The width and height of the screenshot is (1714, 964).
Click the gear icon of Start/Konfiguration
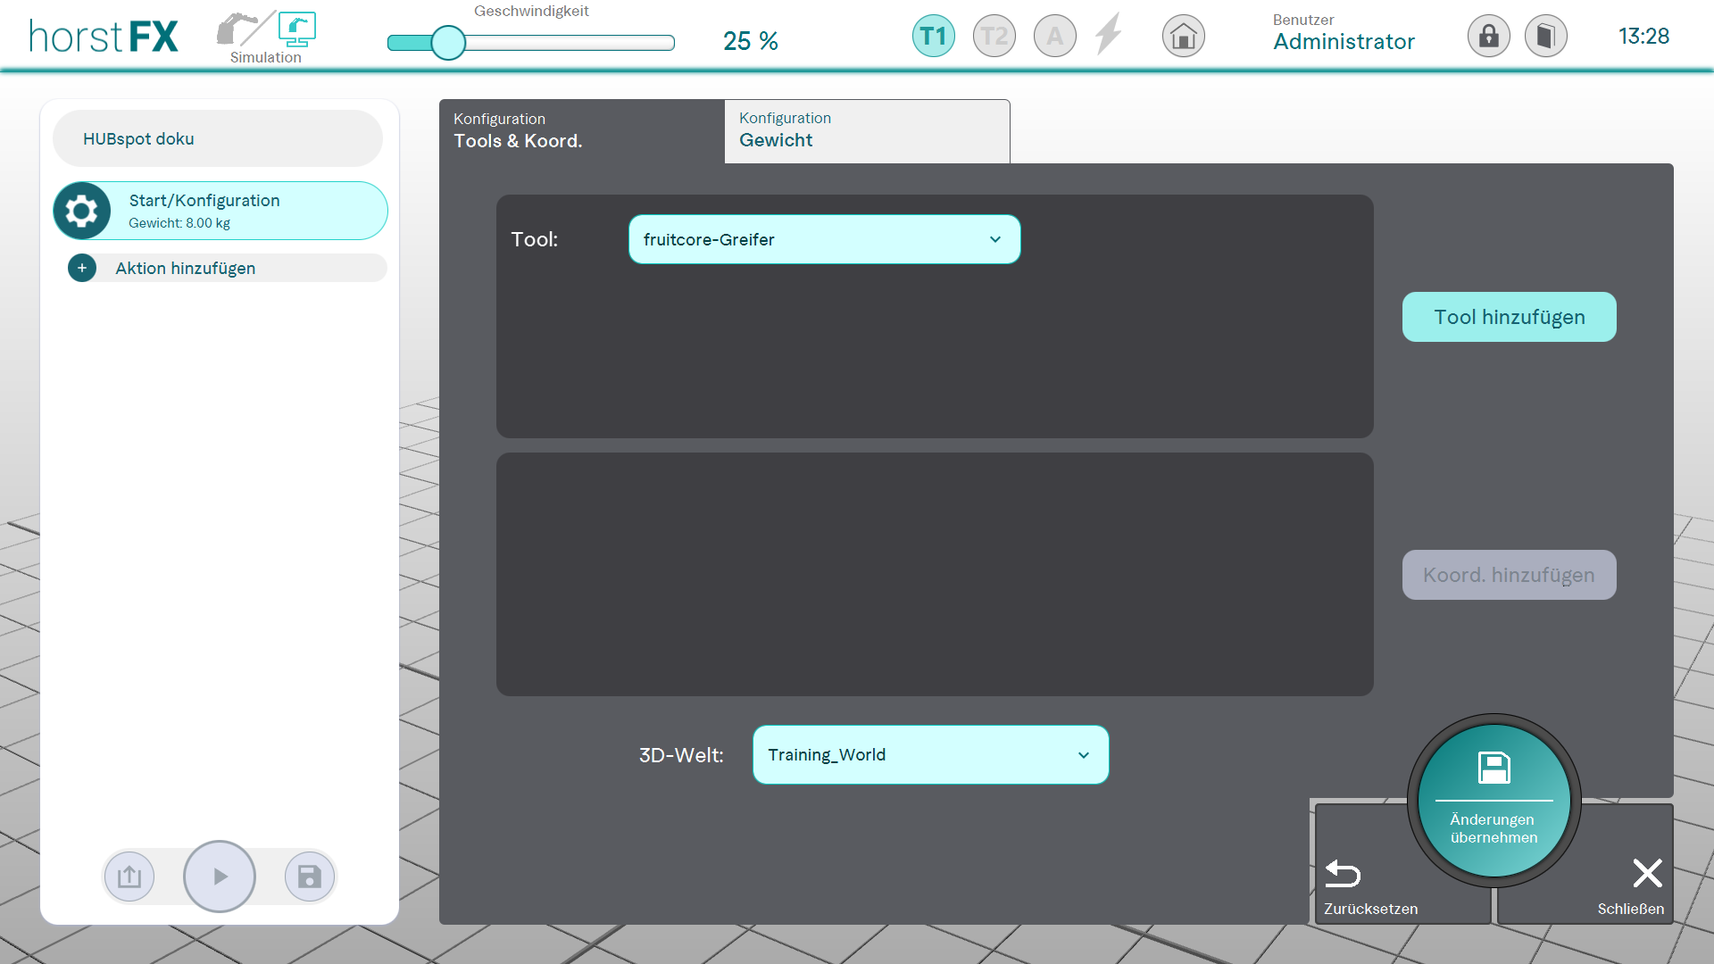(x=82, y=212)
